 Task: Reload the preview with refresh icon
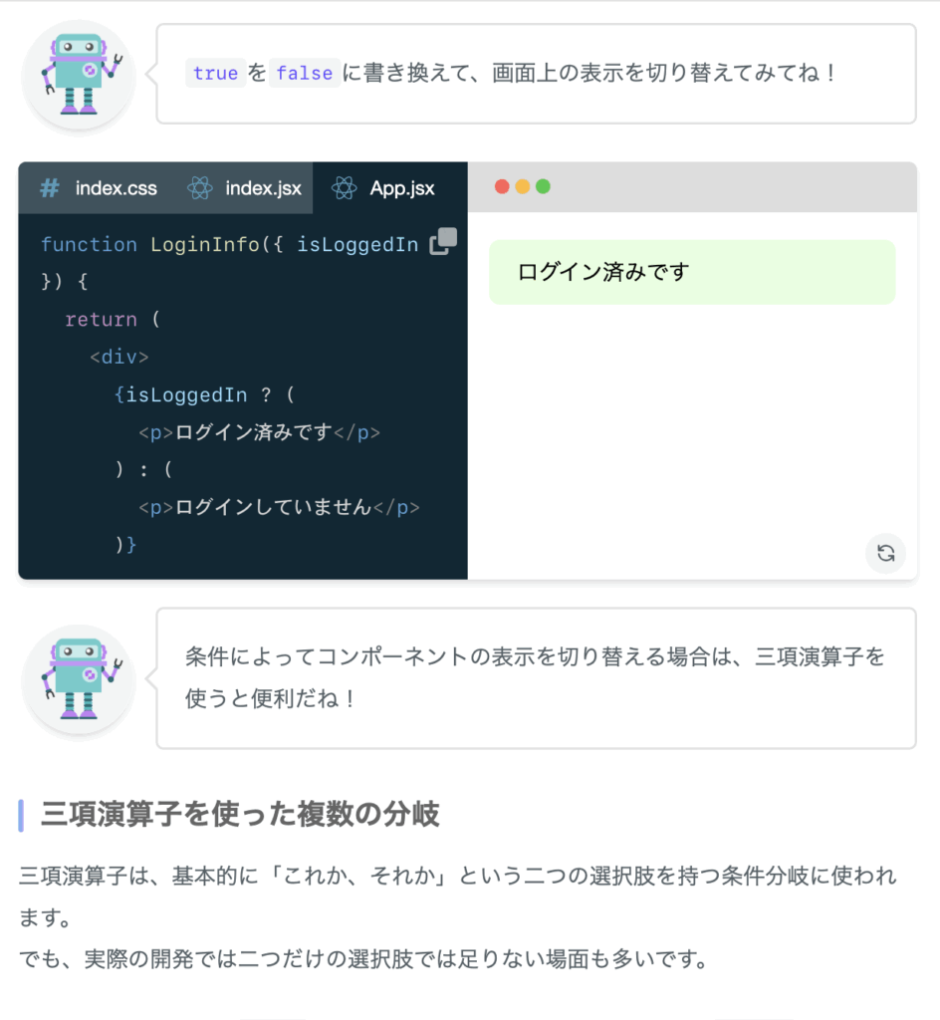[x=885, y=553]
